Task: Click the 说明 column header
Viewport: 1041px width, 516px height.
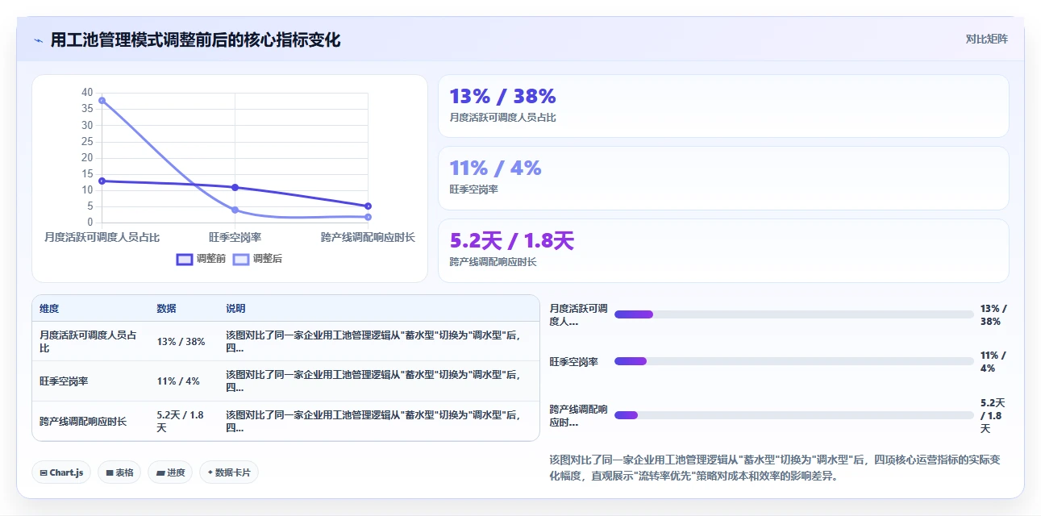Action: pos(235,309)
